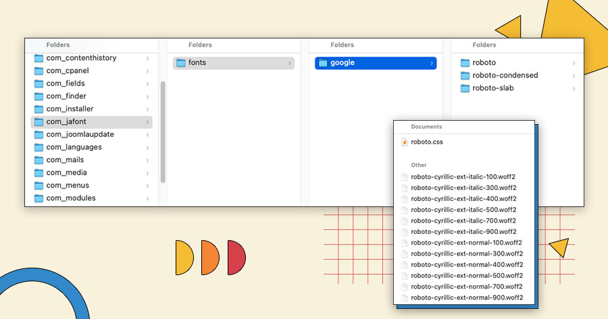The image size is (608, 319).
Task: Open the roboto folder name
Action: tap(484, 62)
